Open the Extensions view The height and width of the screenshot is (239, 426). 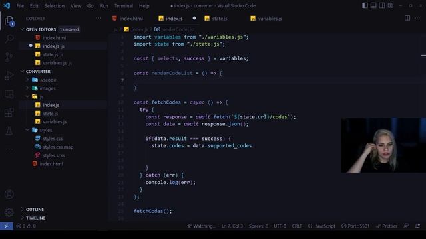coord(9,112)
